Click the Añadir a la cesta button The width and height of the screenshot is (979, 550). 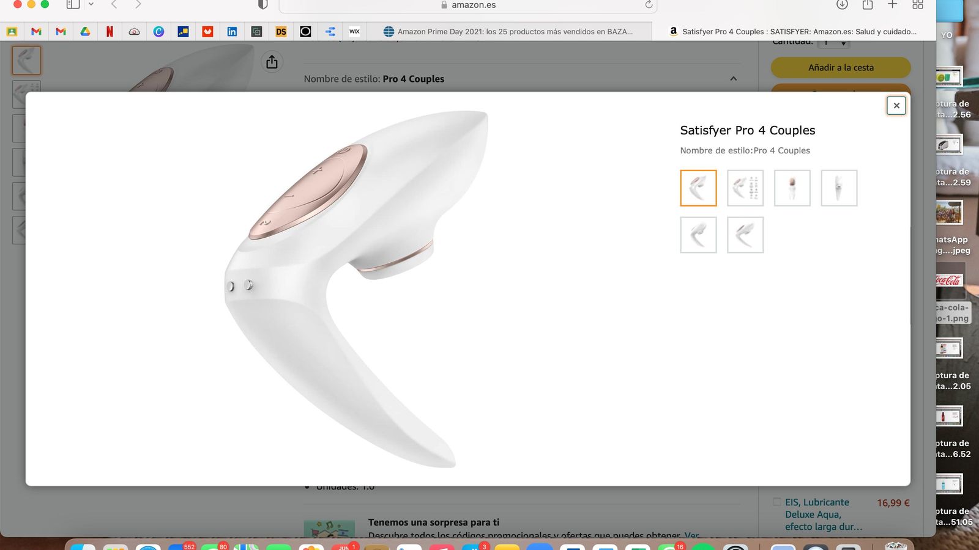(x=841, y=67)
